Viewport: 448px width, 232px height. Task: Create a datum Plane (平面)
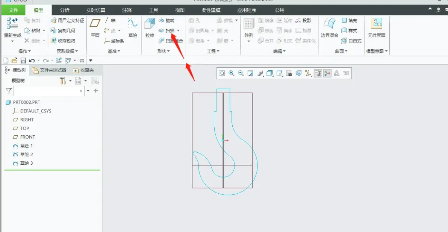coord(95,28)
